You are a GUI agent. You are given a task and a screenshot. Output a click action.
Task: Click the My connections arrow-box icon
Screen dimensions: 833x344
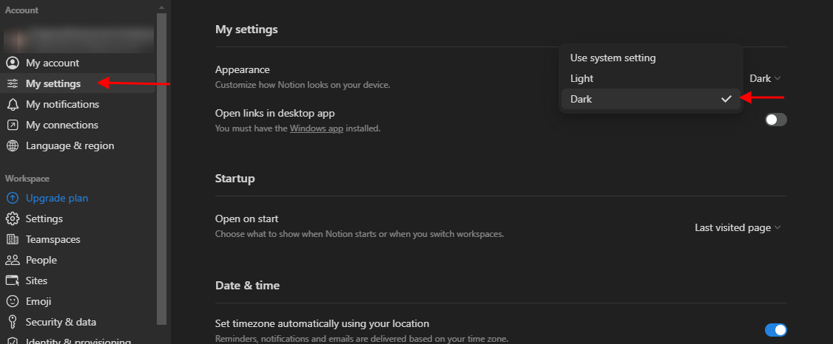tap(13, 125)
